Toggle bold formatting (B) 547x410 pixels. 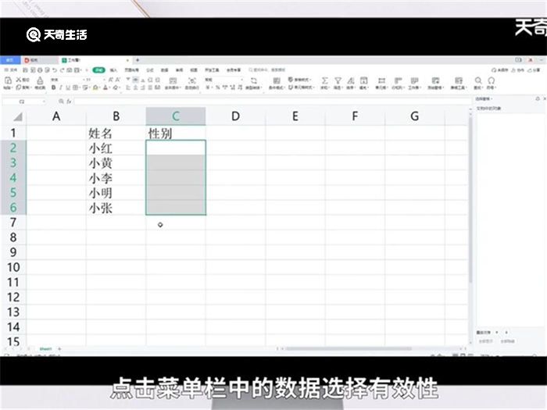coord(53,88)
